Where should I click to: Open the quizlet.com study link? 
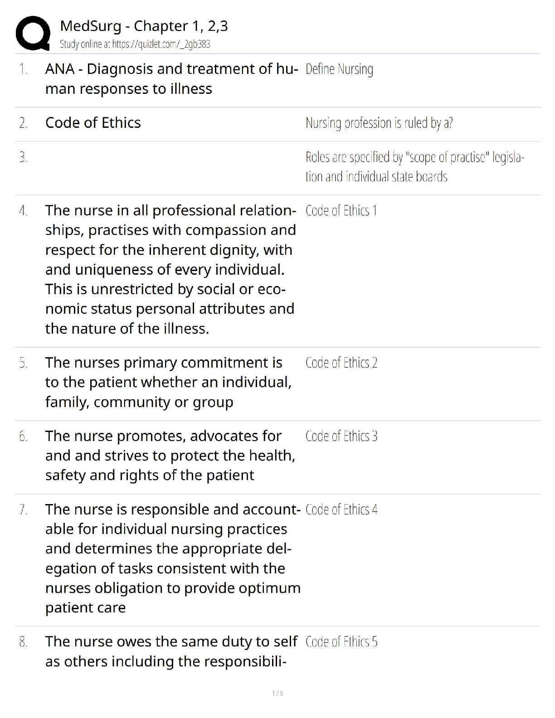click(x=135, y=44)
